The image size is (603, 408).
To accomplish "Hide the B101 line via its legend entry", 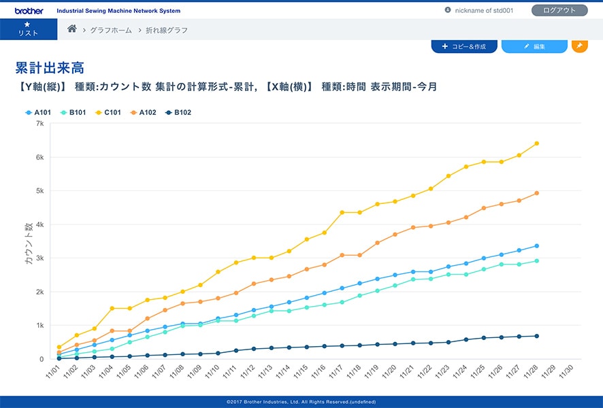I will point(71,113).
